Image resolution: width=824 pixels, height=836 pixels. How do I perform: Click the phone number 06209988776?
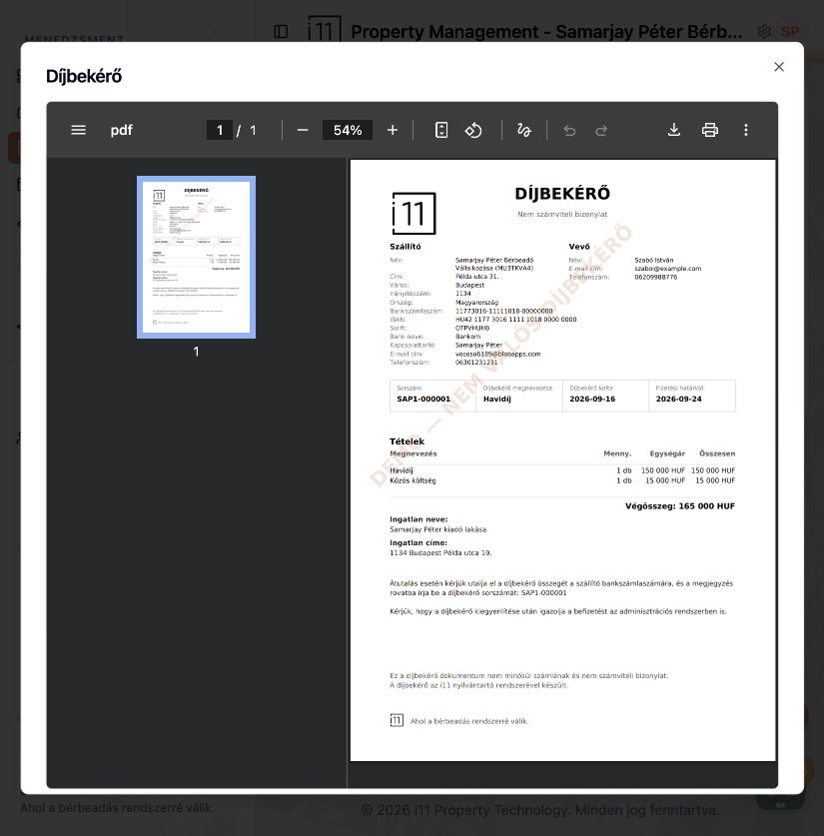pyautogui.click(x=655, y=278)
